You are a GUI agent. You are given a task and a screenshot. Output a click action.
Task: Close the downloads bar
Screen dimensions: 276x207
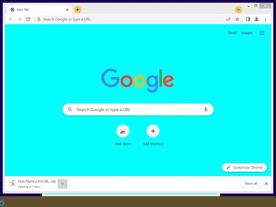(x=266, y=184)
